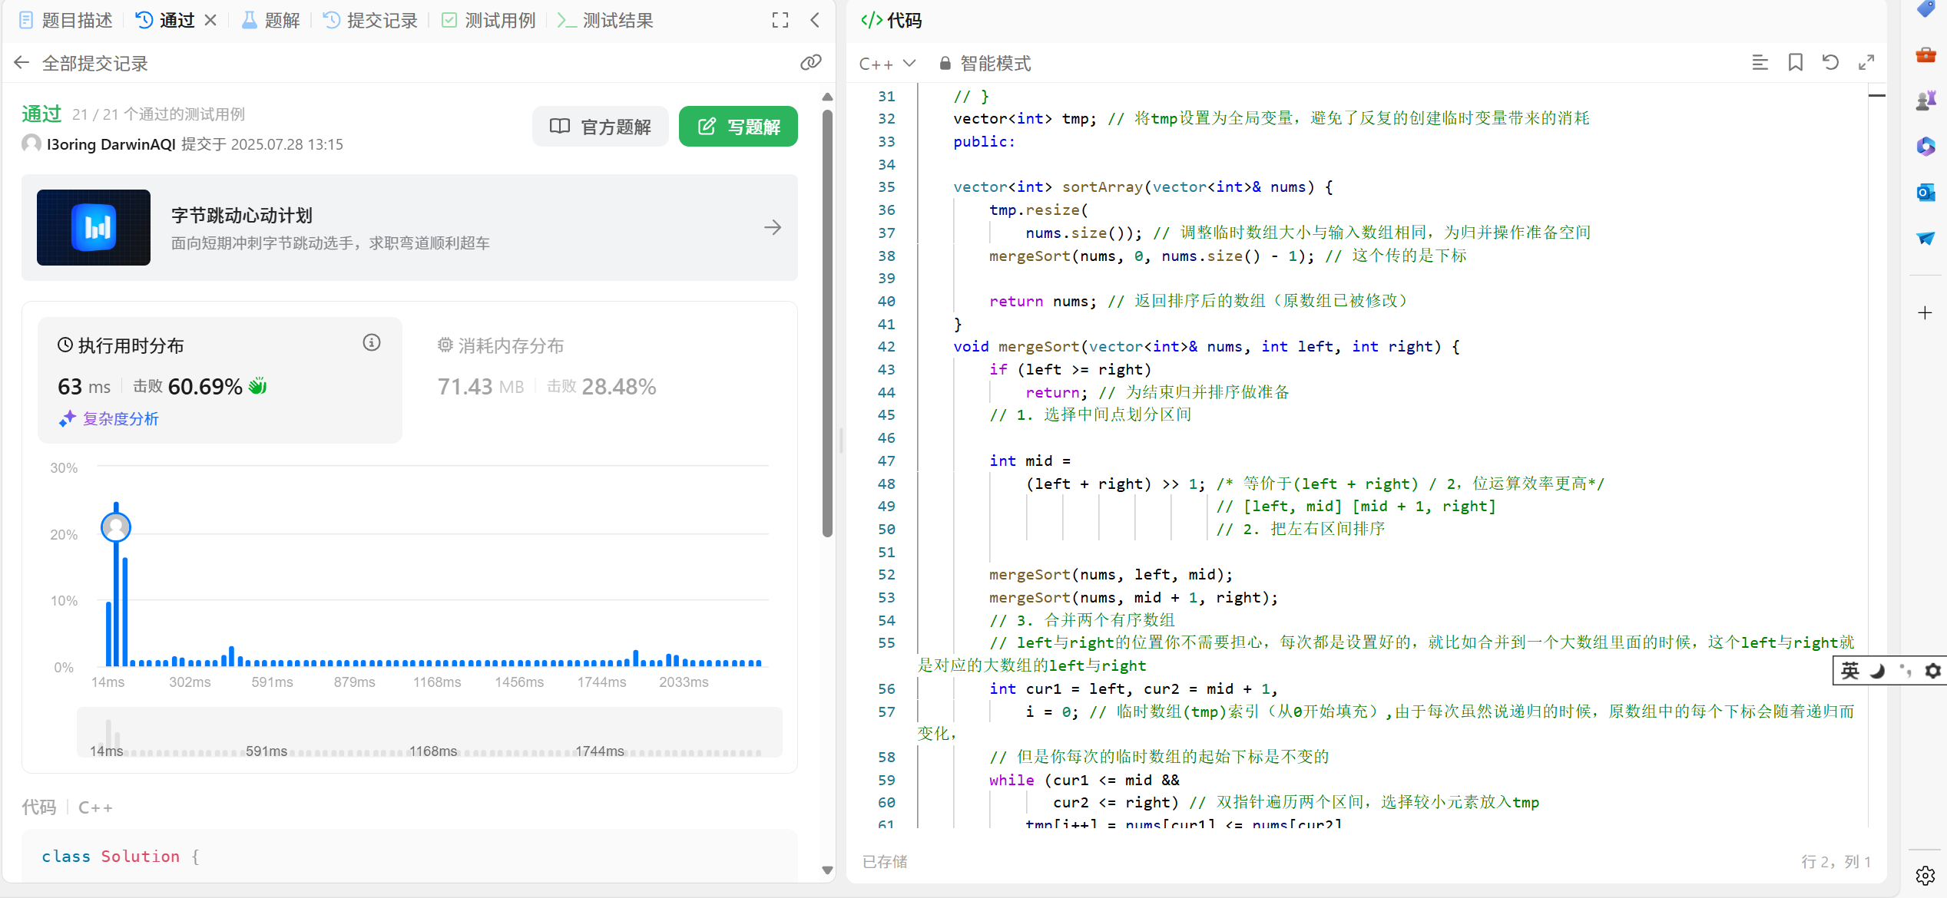Toggle 智能模式 smart mode
This screenshot has width=1947, height=898.
click(985, 64)
